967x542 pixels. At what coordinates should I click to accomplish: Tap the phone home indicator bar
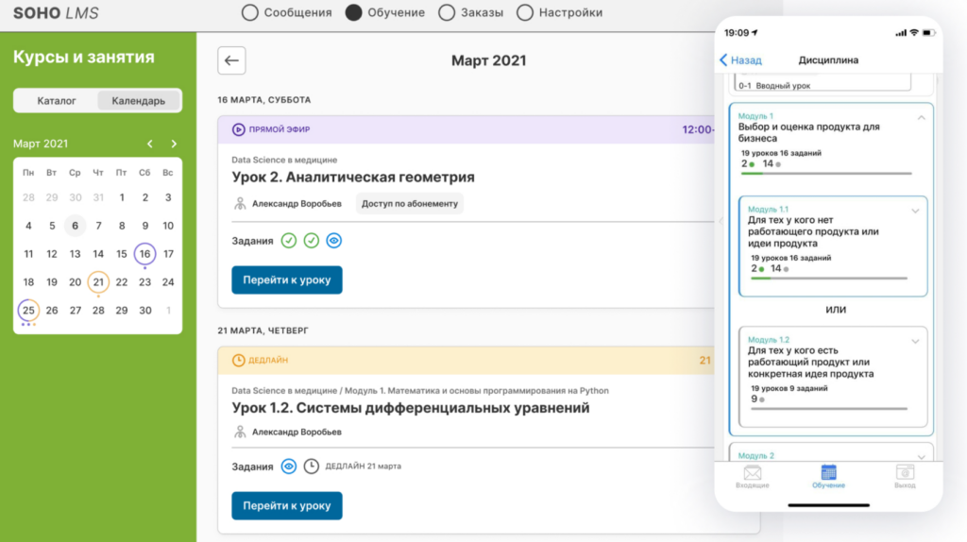coord(828,505)
